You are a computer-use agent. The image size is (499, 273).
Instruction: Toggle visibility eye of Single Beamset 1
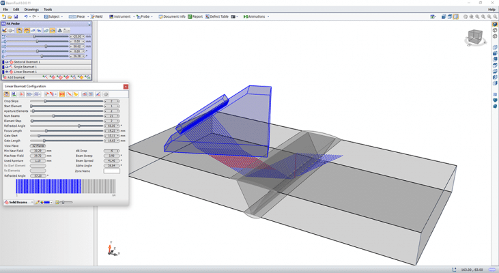point(7,67)
